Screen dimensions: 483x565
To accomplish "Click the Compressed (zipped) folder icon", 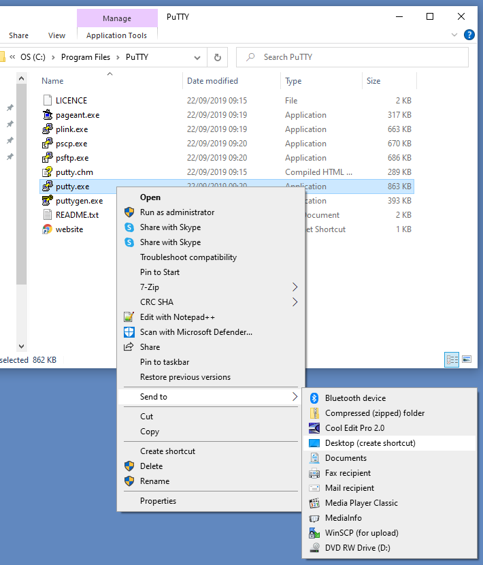I will (314, 413).
